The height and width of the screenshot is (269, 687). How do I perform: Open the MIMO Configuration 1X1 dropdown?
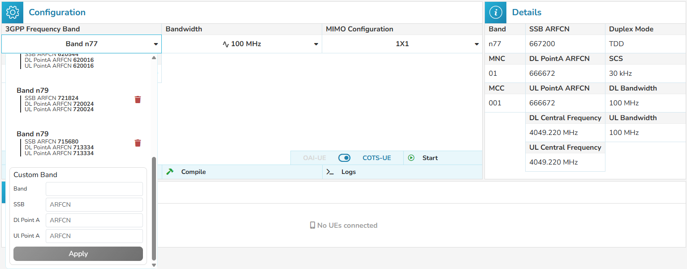click(402, 44)
